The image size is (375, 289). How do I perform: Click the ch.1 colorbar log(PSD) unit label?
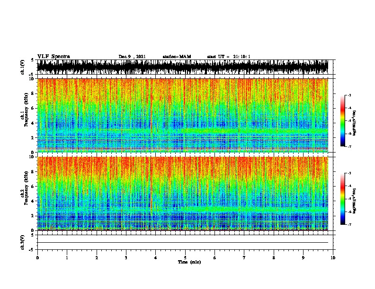click(355, 123)
